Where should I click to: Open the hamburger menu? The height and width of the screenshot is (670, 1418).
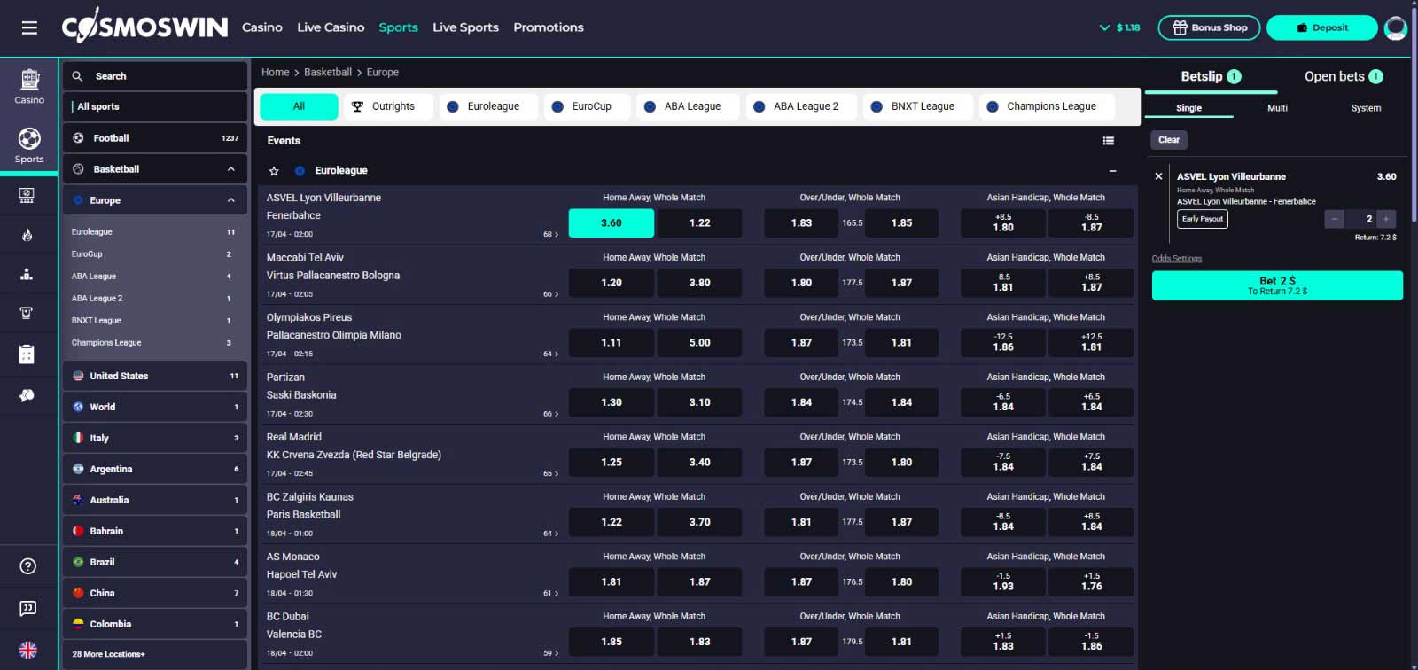pos(29,27)
